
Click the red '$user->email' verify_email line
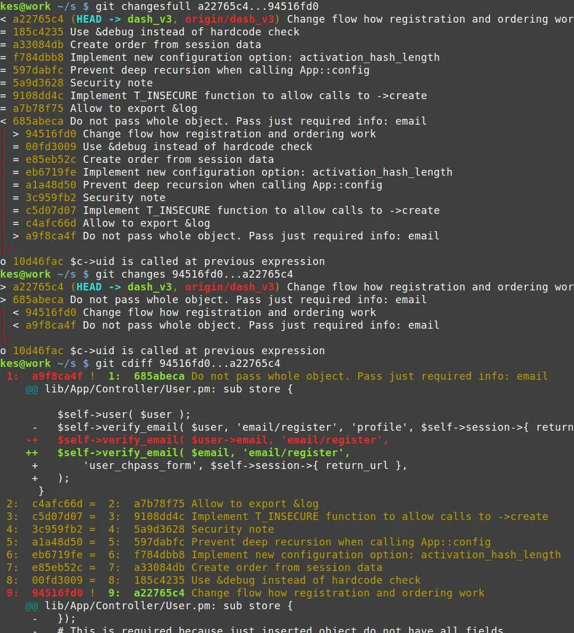[x=207, y=440]
